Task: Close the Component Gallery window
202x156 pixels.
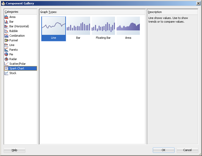Action: [x=198, y=3]
